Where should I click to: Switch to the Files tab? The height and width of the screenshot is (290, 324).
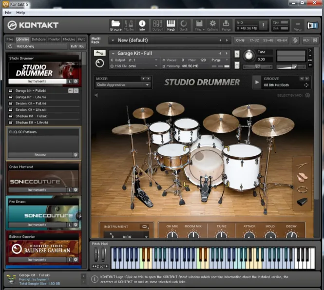click(10, 39)
